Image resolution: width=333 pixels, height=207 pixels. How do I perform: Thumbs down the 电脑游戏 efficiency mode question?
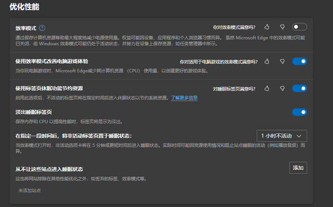point(282,62)
